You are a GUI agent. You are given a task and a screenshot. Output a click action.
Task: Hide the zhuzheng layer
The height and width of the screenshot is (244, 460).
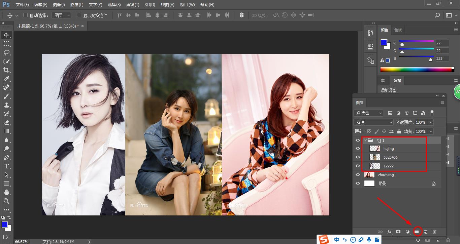(x=358, y=175)
